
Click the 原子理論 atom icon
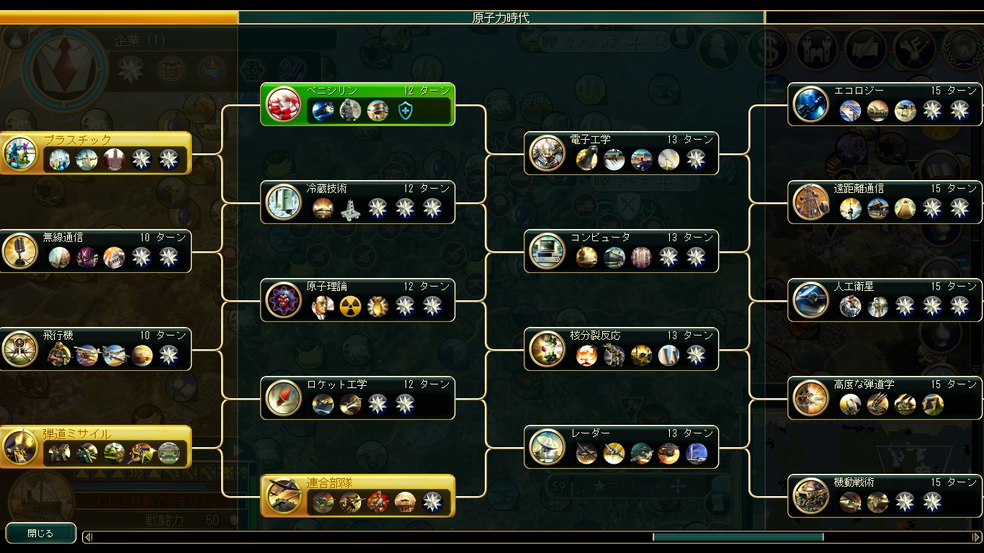[283, 300]
